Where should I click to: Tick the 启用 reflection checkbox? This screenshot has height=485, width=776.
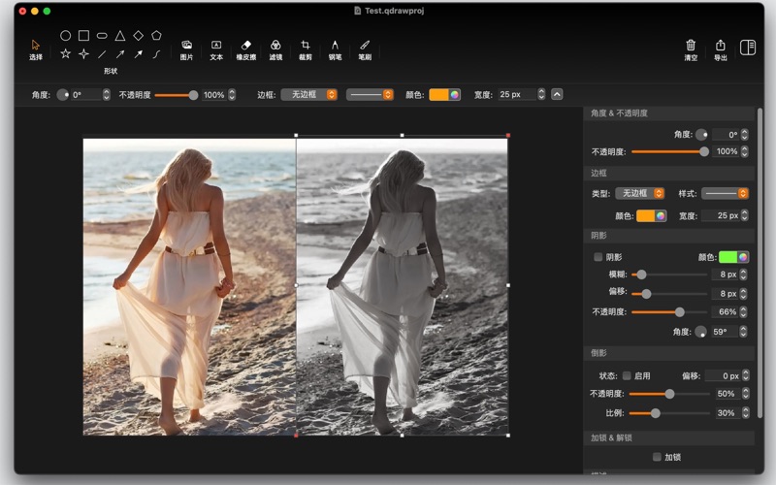(x=627, y=375)
